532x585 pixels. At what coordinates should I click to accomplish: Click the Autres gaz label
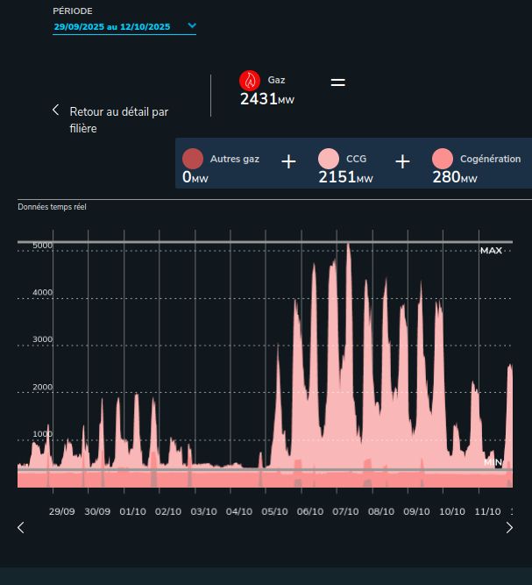click(x=235, y=159)
